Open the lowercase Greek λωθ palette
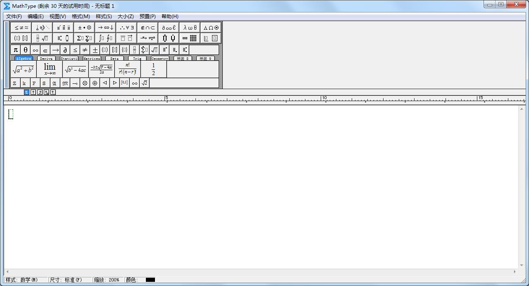 tap(190, 28)
